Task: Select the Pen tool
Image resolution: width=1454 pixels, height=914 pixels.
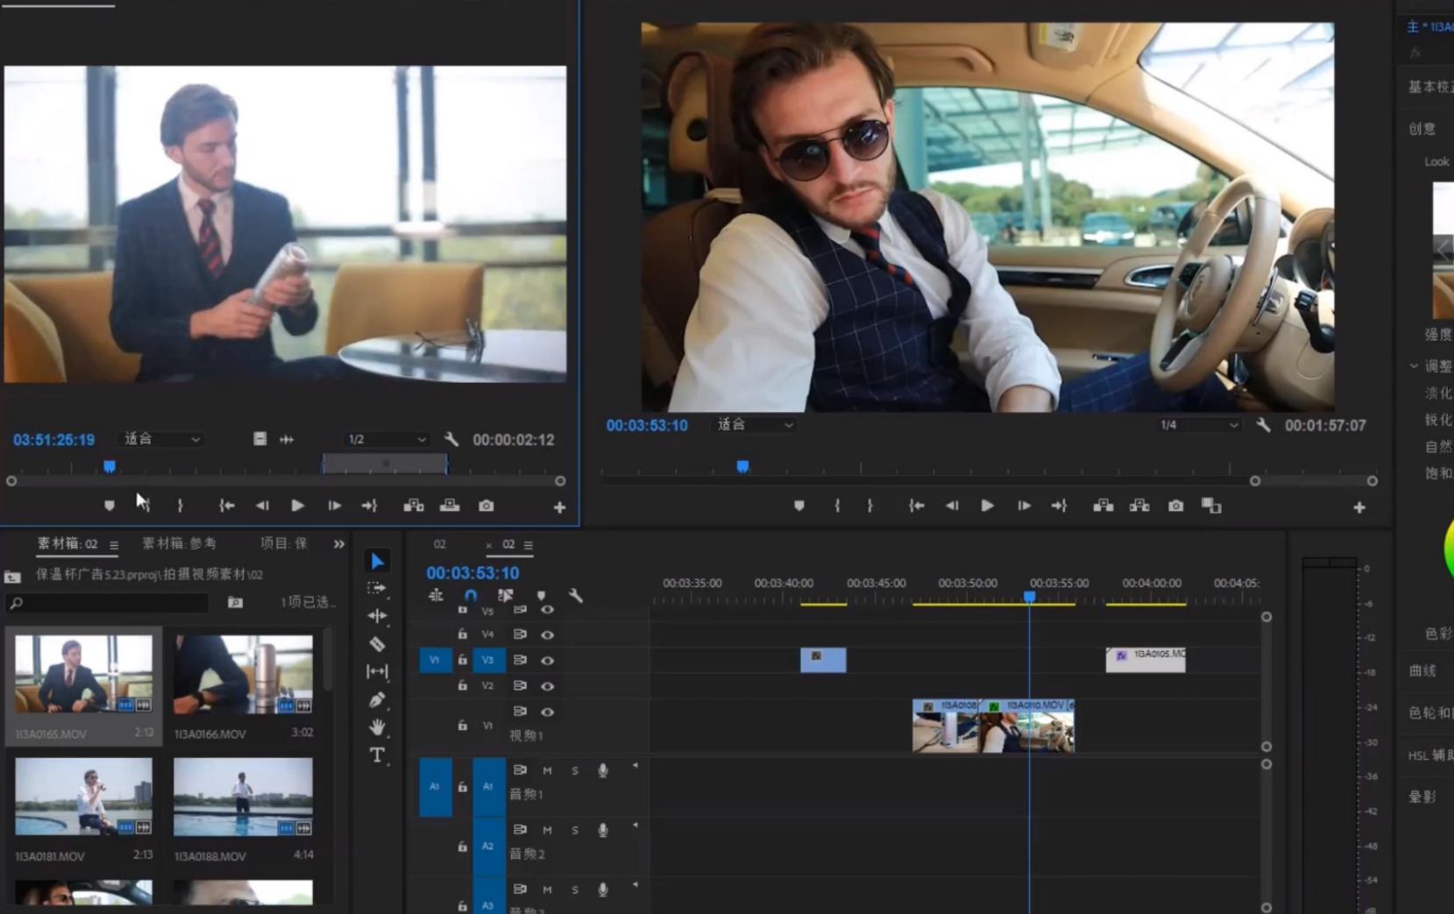Action: (x=377, y=699)
